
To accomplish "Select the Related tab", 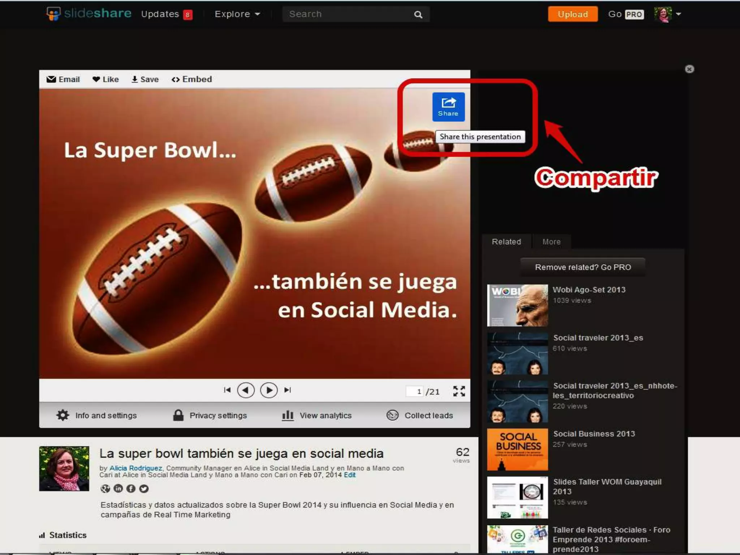I will click(x=506, y=242).
